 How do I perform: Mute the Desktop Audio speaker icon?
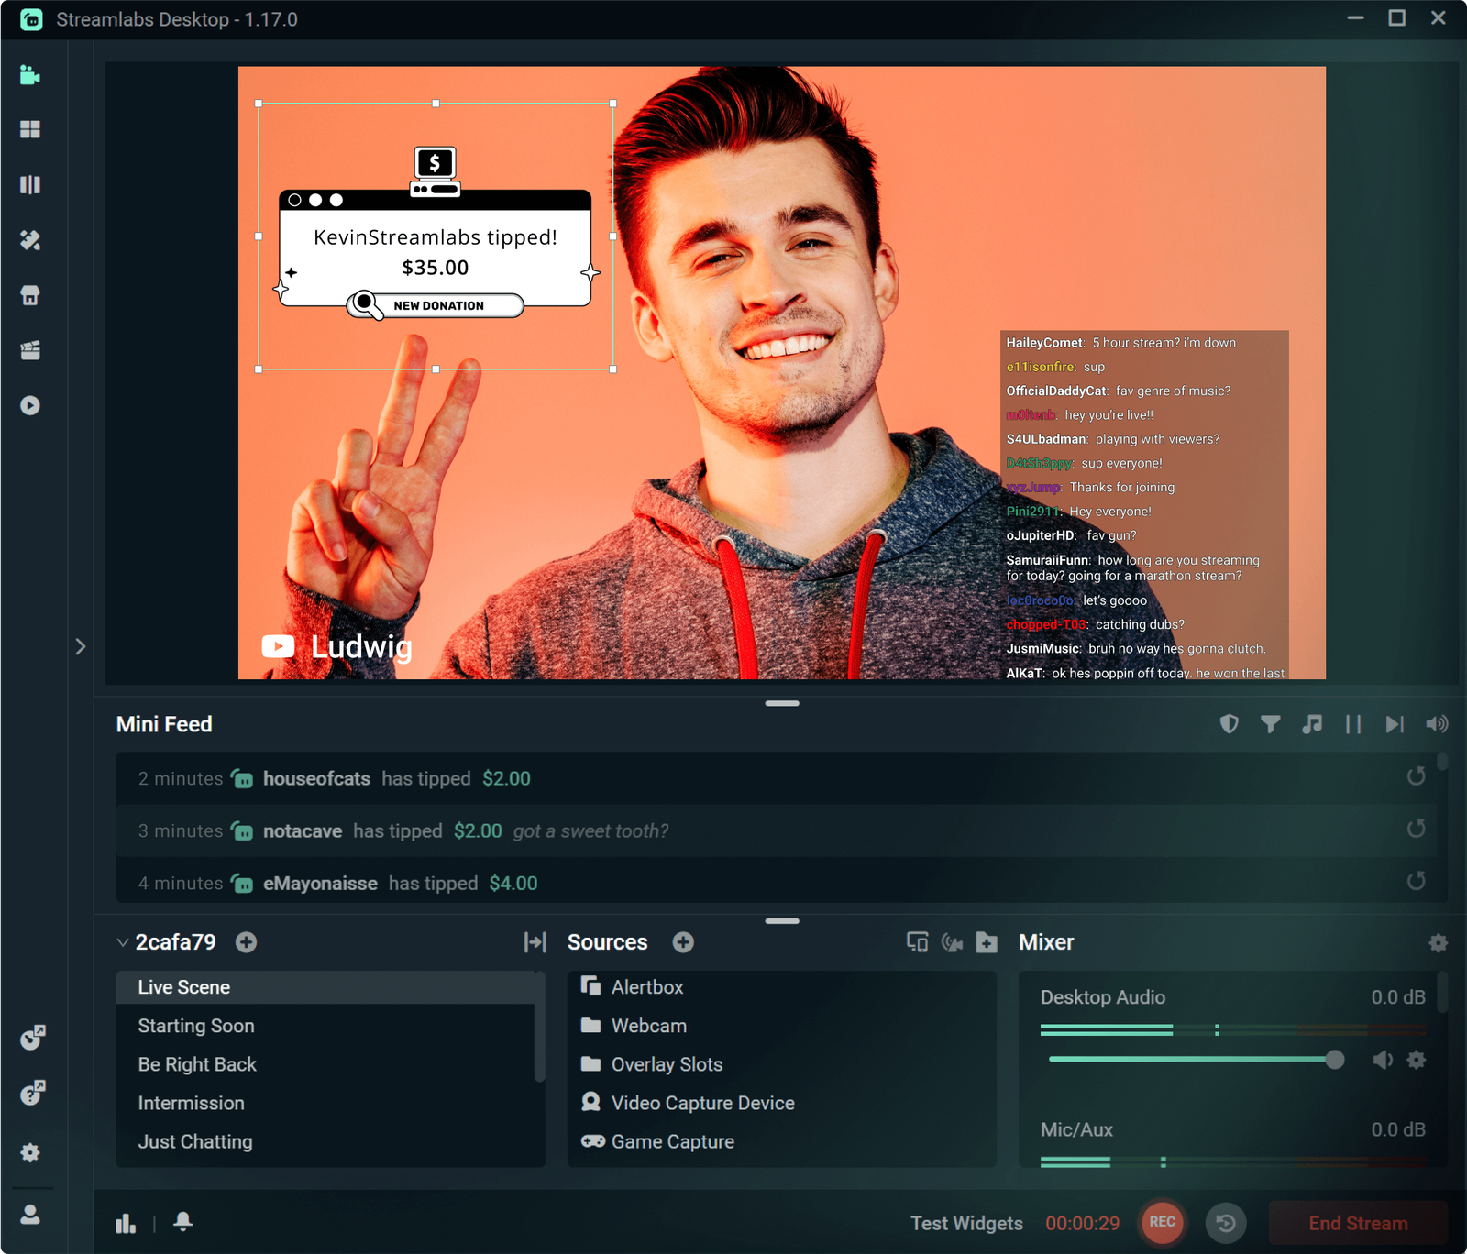pyautogui.click(x=1383, y=1060)
